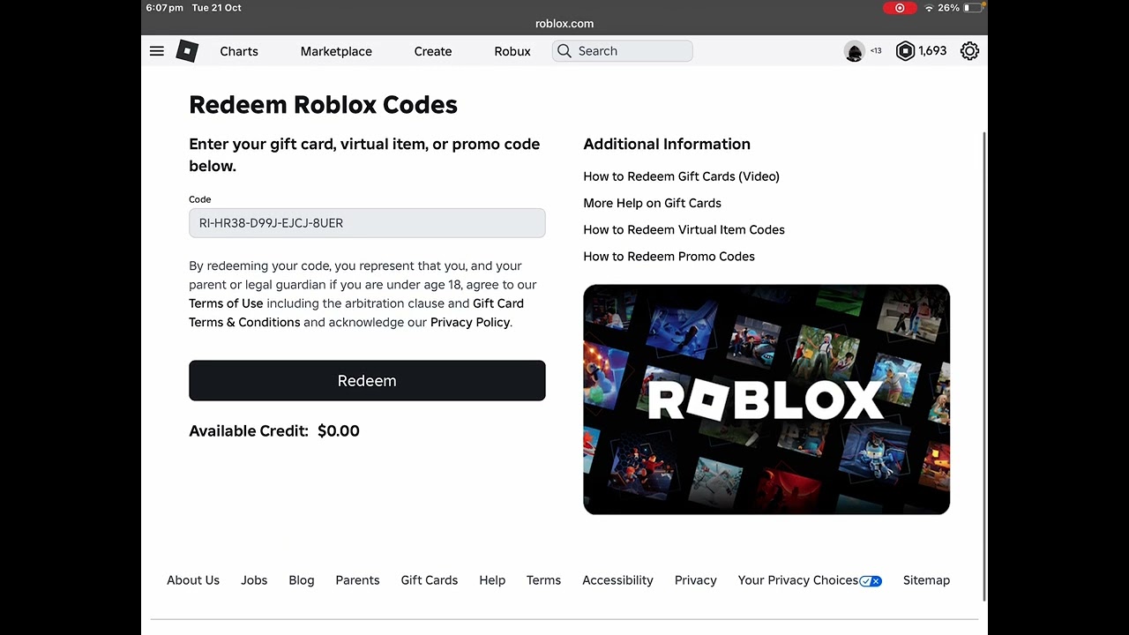
Task: Open the Help footer link
Action: tap(492, 580)
